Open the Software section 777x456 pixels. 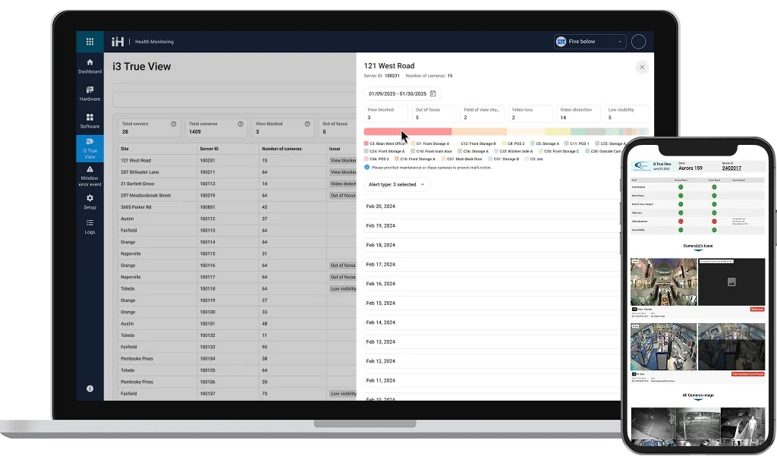tap(90, 121)
